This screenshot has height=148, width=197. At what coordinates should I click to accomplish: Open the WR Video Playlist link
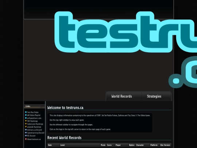[34, 115]
